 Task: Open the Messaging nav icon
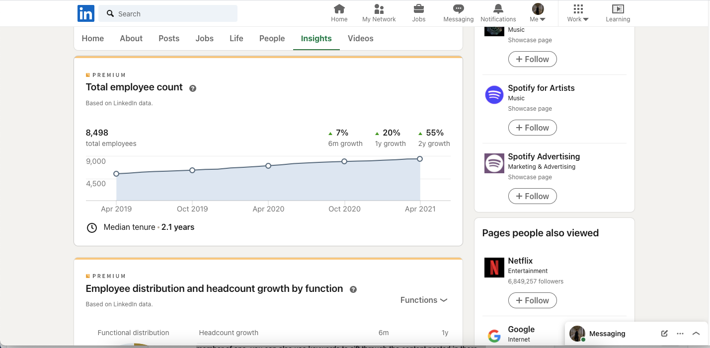pyautogui.click(x=458, y=9)
